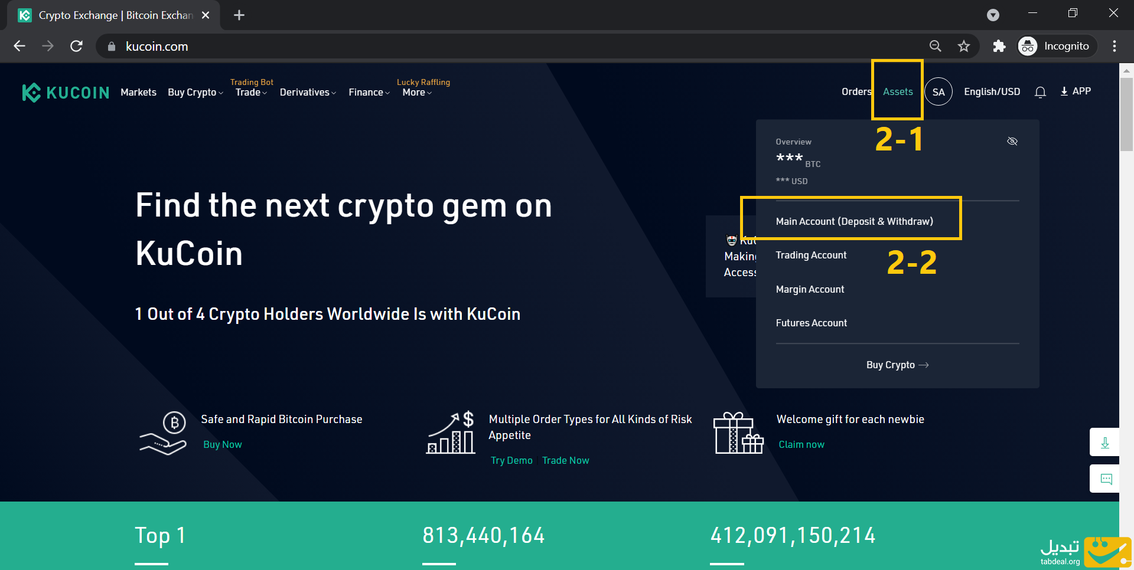Open the floating chat support icon
Screen dimensions: 1134x570
click(1104, 479)
